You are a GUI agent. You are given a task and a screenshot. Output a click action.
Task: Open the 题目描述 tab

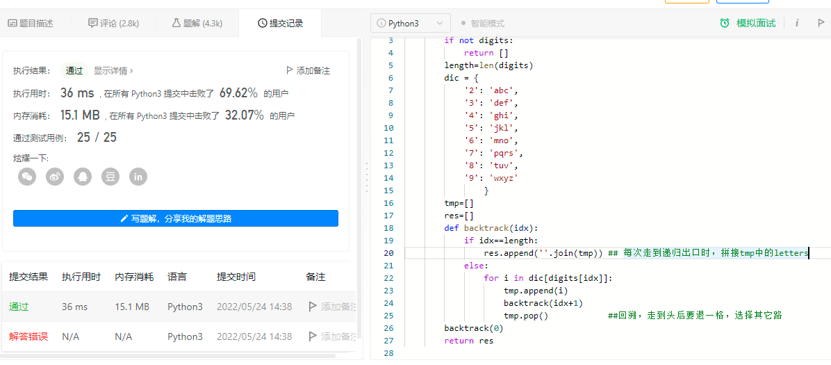(x=30, y=24)
